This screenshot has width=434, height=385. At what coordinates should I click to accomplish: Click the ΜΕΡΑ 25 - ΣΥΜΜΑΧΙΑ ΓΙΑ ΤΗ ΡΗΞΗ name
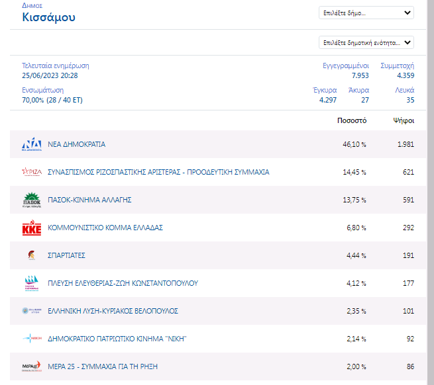tap(102, 366)
